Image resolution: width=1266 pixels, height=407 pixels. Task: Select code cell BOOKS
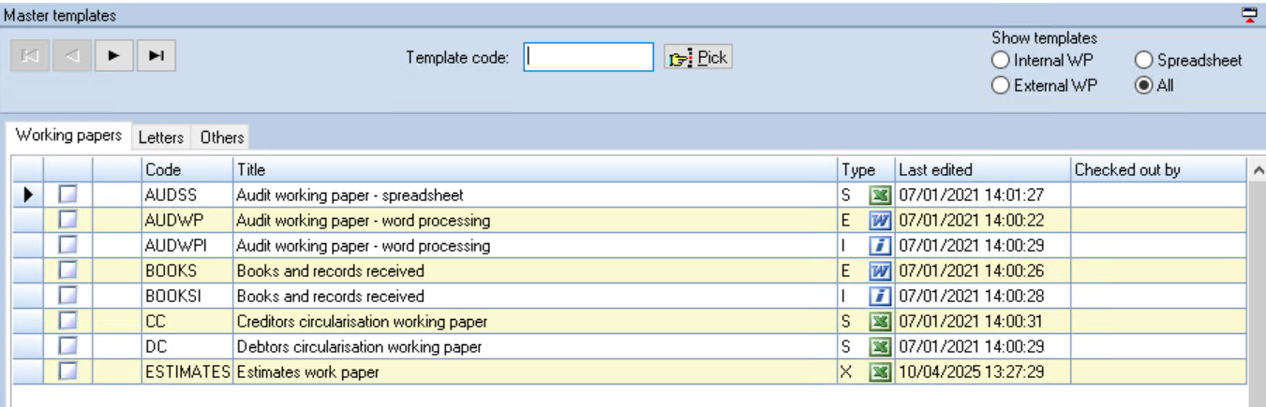186,271
